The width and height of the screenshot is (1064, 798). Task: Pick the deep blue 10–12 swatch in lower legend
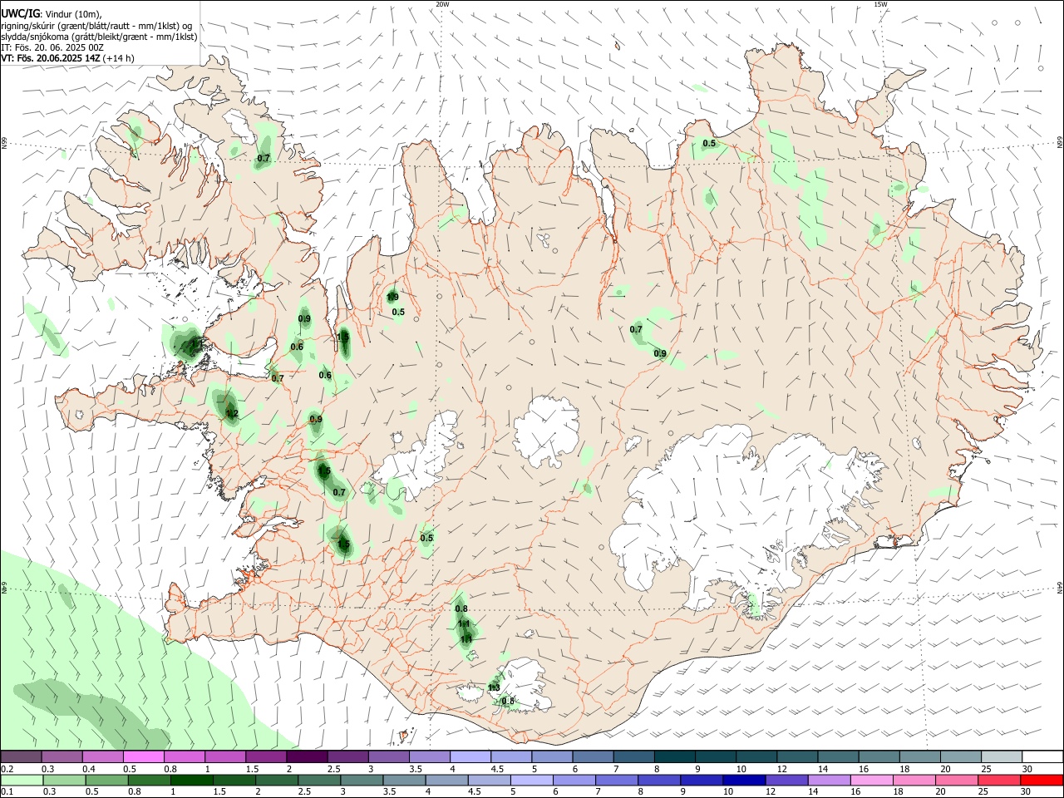[x=744, y=780]
